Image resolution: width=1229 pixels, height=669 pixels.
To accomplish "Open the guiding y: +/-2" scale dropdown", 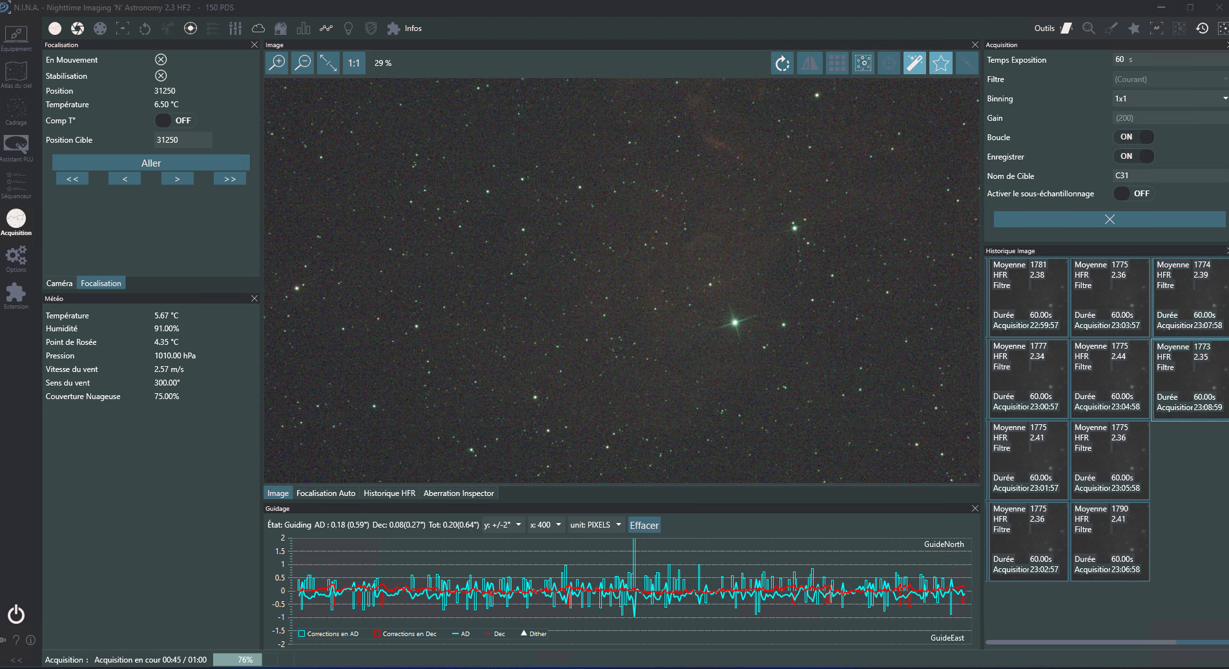I will (x=502, y=525).
